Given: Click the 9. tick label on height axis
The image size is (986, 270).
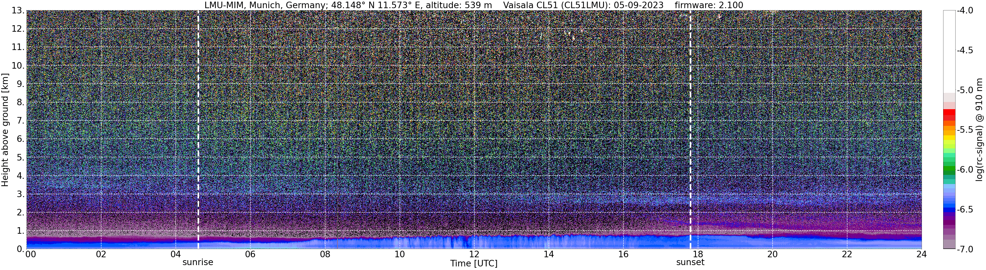Looking at the screenshot, I should pyautogui.click(x=20, y=84).
